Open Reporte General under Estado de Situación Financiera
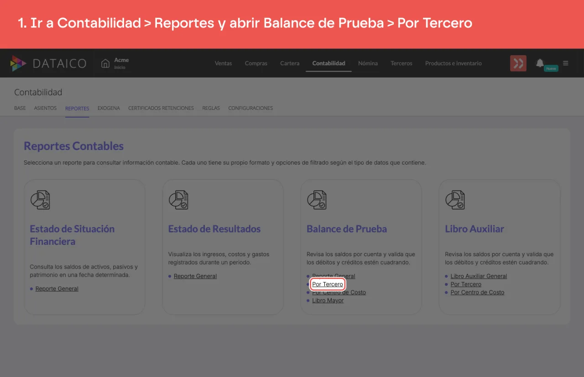584x377 pixels. tap(57, 289)
